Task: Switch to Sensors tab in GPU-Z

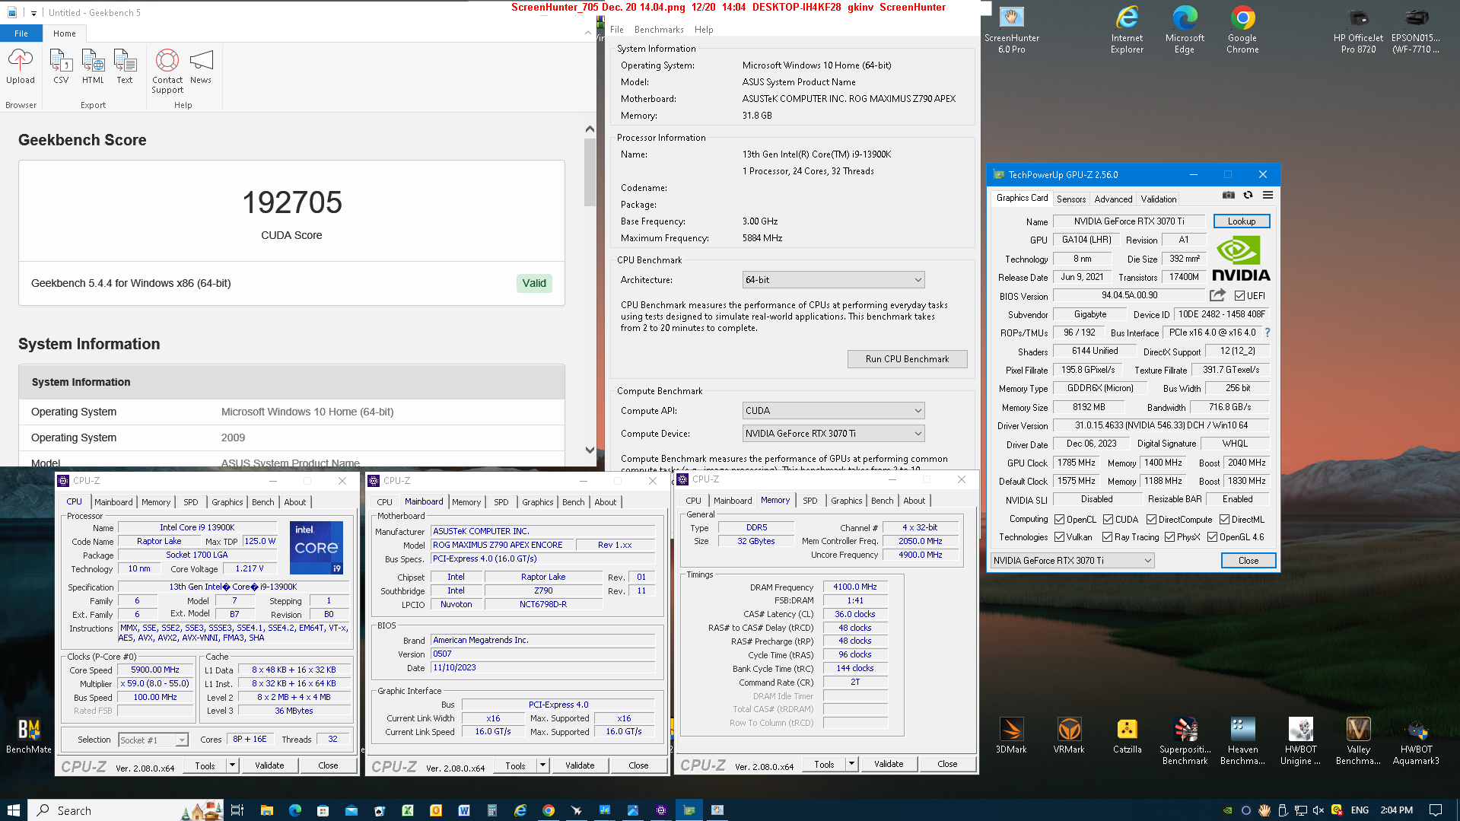Action: [x=1071, y=199]
